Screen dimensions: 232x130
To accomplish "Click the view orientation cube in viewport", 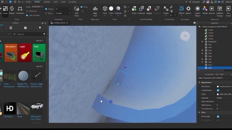I will click(185, 36).
